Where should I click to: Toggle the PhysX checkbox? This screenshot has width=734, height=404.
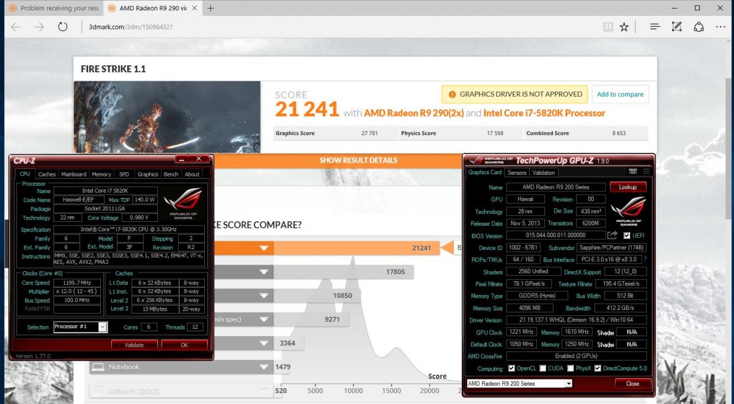click(x=570, y=369)
